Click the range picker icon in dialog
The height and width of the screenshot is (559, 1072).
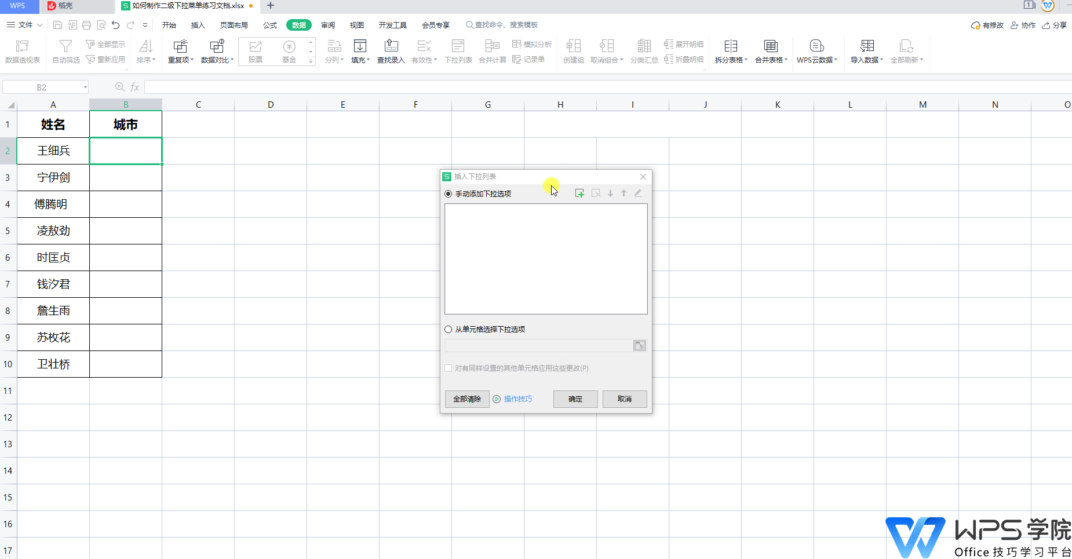pyautogui.click(x=639, y=346)
